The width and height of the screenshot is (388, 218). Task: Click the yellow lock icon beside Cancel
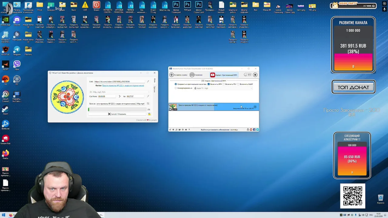point(149,114)
